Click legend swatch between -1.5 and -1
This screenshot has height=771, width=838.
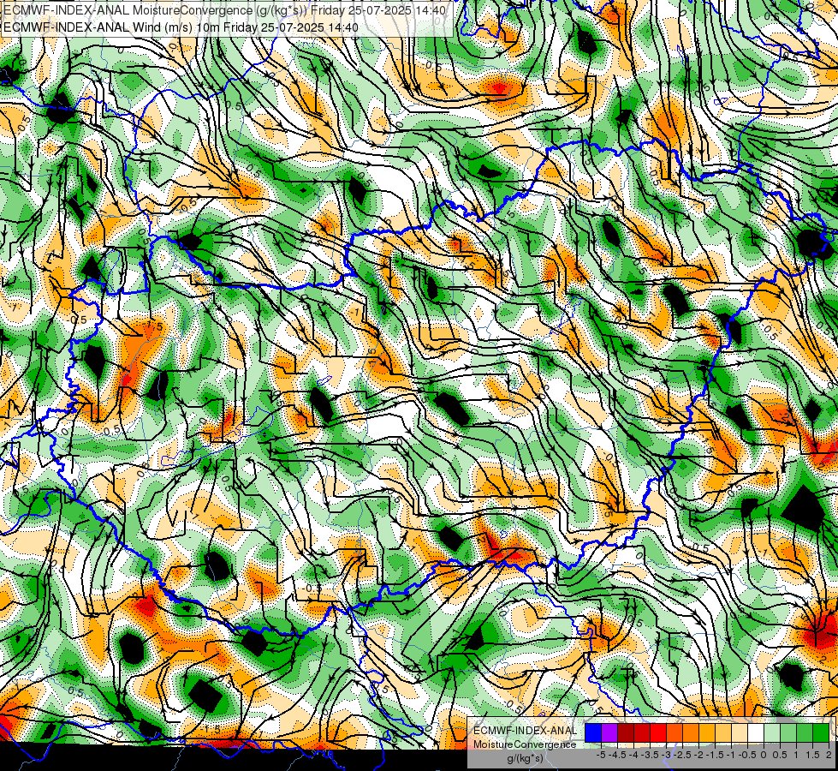point(723,733)
